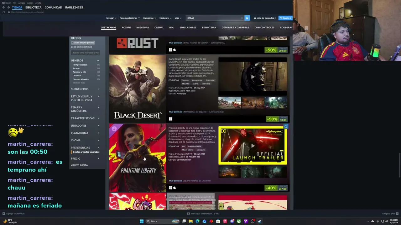Click the Steam icon in the taskbar
Viewport: 401px width, 225px height.
point(259,221)
